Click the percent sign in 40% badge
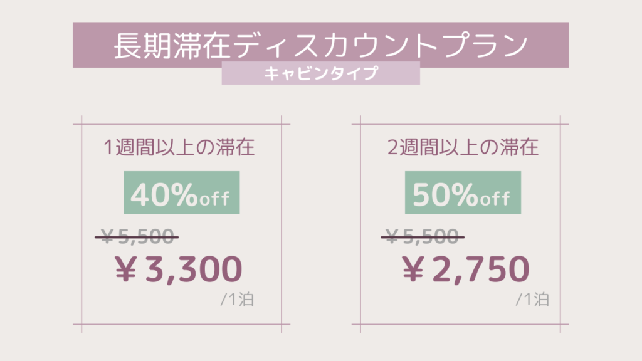Screen dimensions: 642x361 click(184, 195)
